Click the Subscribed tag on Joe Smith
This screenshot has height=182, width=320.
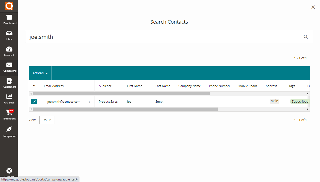[300, 101]
